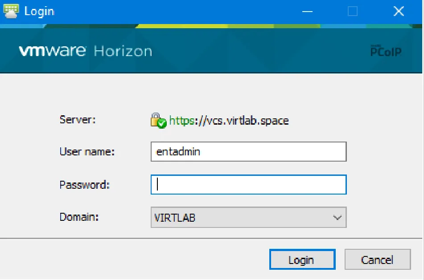Click the PCoIP logo
This screenshot has width=424, height=280.
tap(386, 51)
